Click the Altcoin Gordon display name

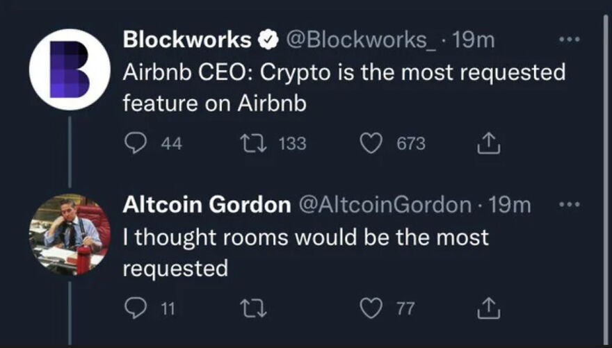[207, 205]
